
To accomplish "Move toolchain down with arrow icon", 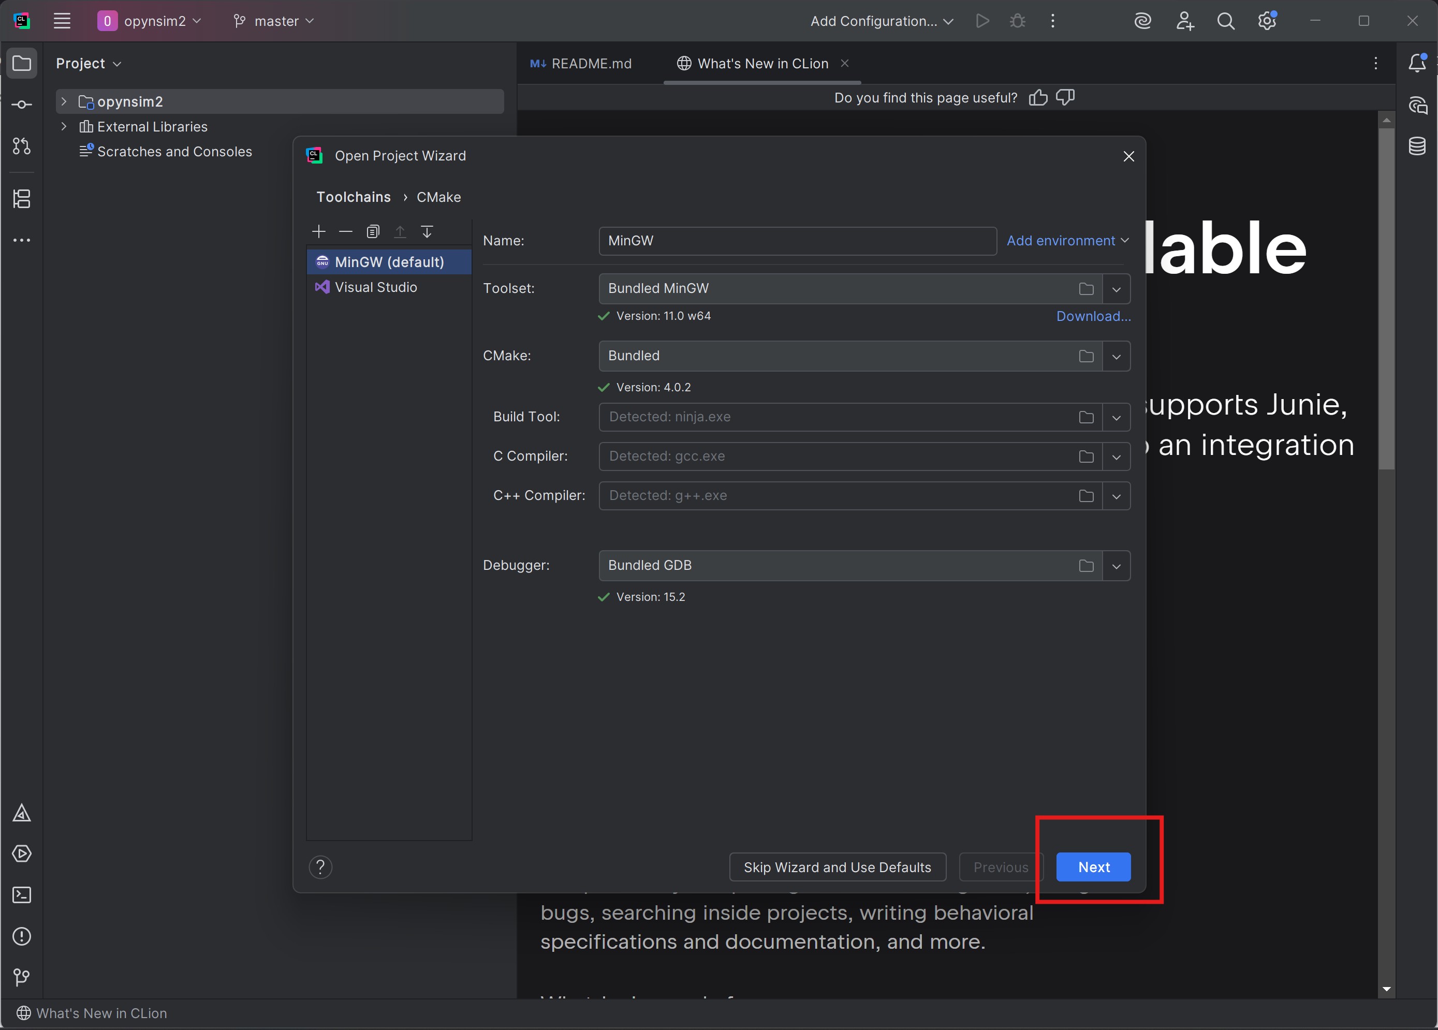I will coord(427,231).
